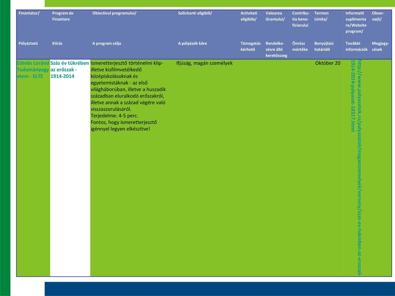Select the 'Benyújtási határidő' label
Viewport: 395px width, 296px height.
click(324, 46)
